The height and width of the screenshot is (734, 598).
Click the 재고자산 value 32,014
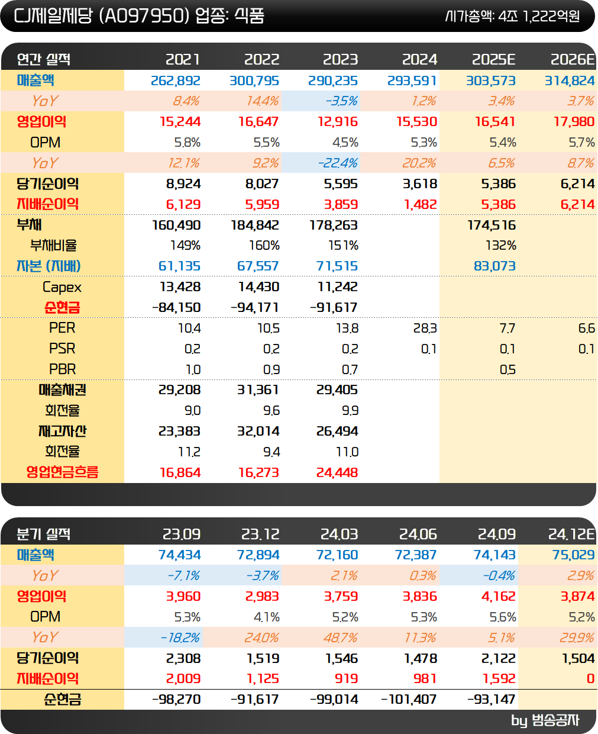coord(258,432)
